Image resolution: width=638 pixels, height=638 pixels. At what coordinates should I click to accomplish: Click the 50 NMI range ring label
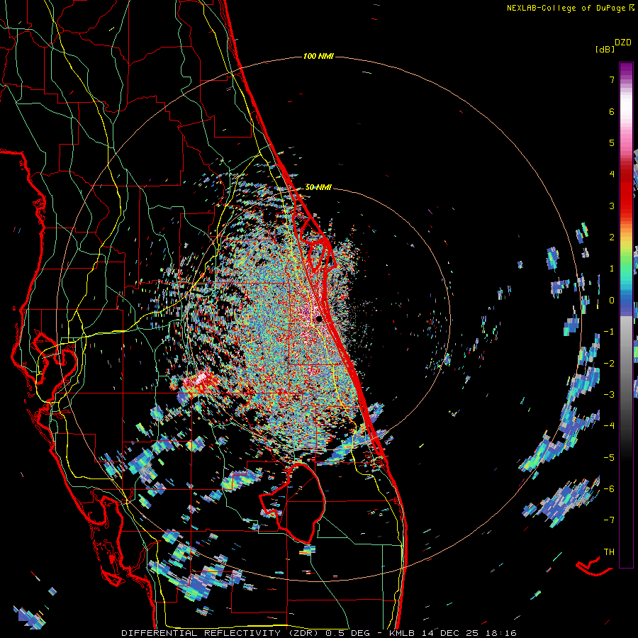coord(318,187)
